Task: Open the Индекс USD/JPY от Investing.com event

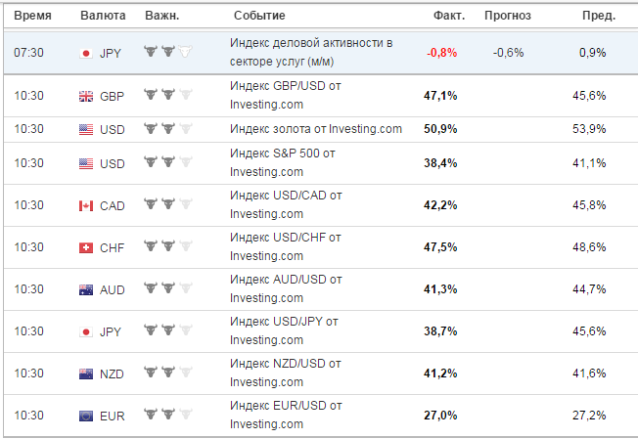Action: pos(284,330)
